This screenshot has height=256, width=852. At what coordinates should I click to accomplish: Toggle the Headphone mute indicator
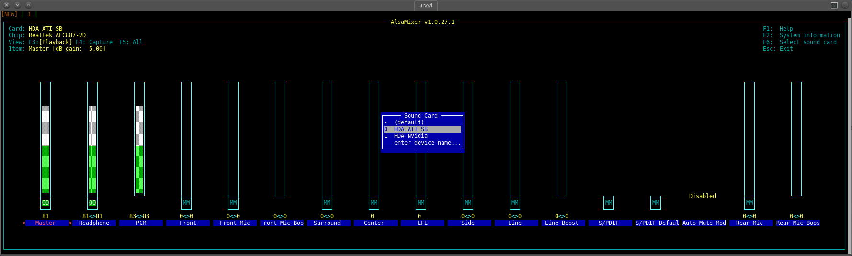pos(92,203)
